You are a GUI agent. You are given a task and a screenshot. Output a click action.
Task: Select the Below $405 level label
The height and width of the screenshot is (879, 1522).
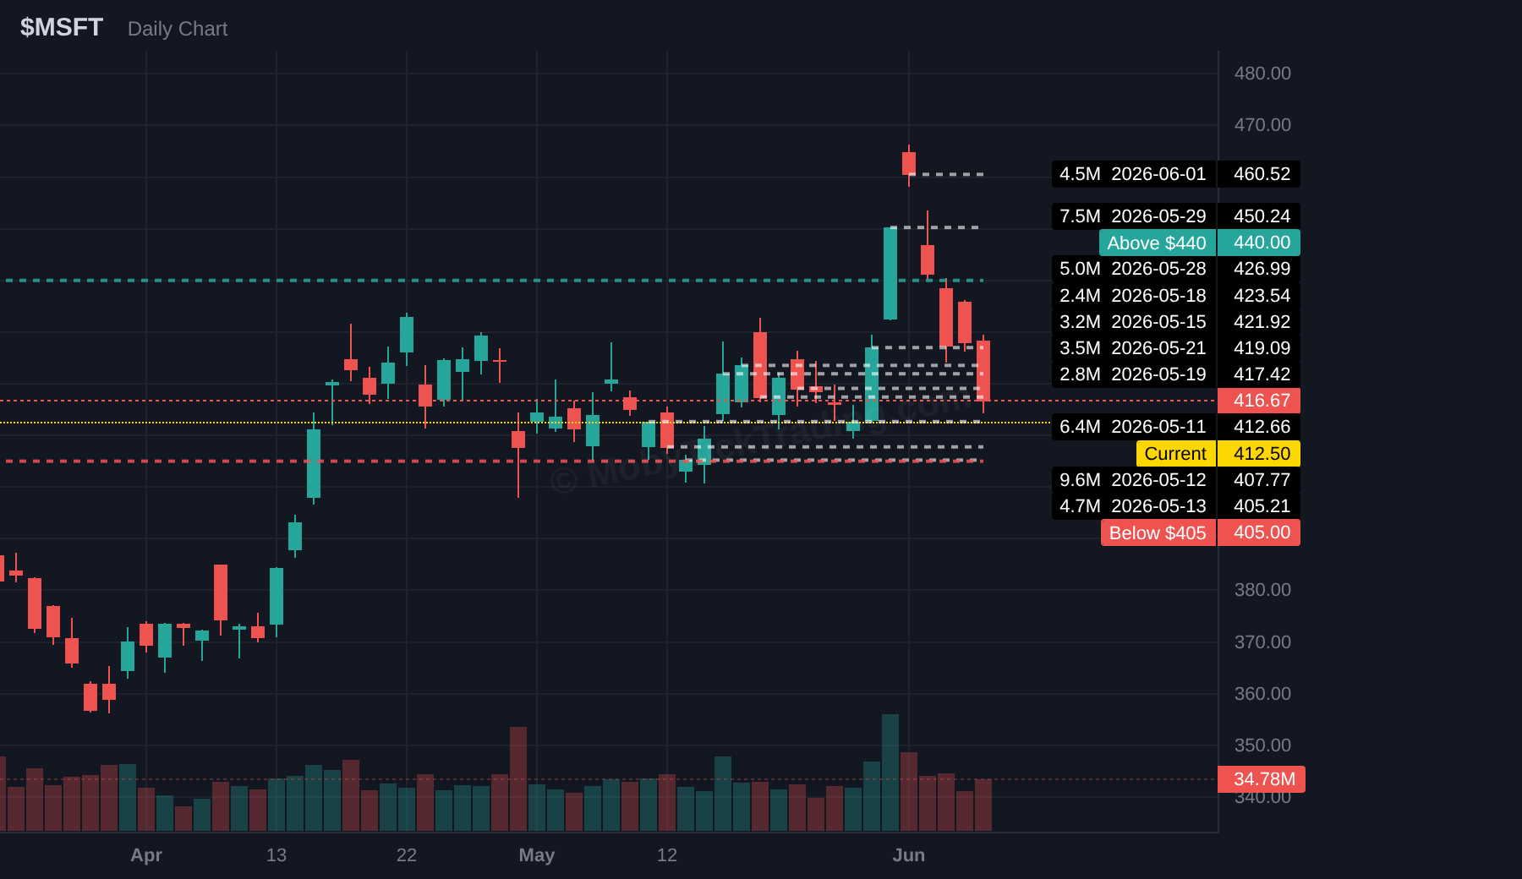click(x=1158, y=532)
